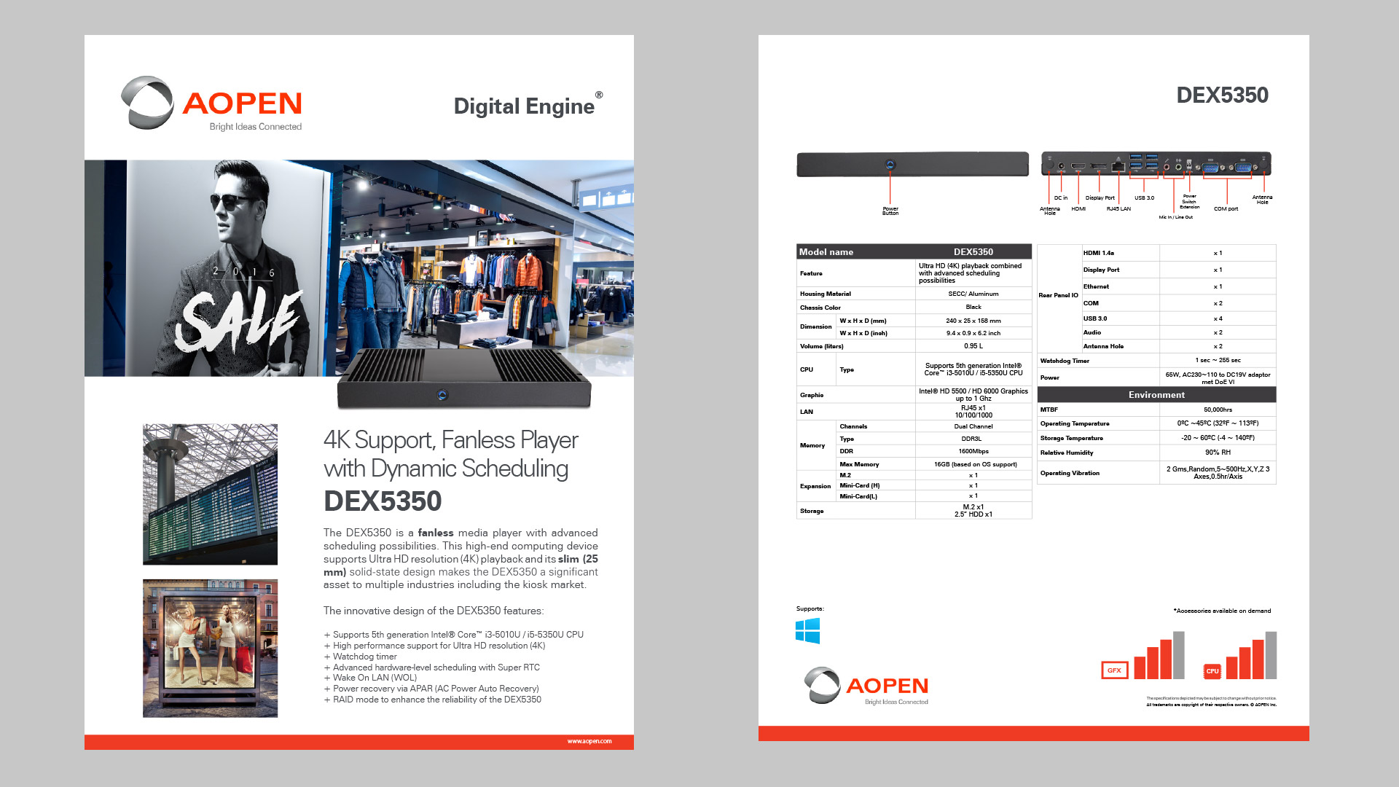Select the airport departure board thumbnail
Viewport: 1399px width, 787px height.
pyautogui.click(x=210, y=494)
